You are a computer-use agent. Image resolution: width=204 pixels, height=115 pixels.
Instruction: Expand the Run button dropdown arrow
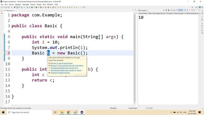point(34,7)
